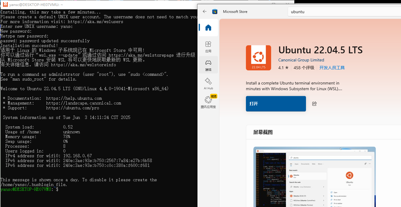Image resolution: width=401 pixels, height=207 pixels.
Task: Click the IPv6 address ending f681
Action: [106, 166]
